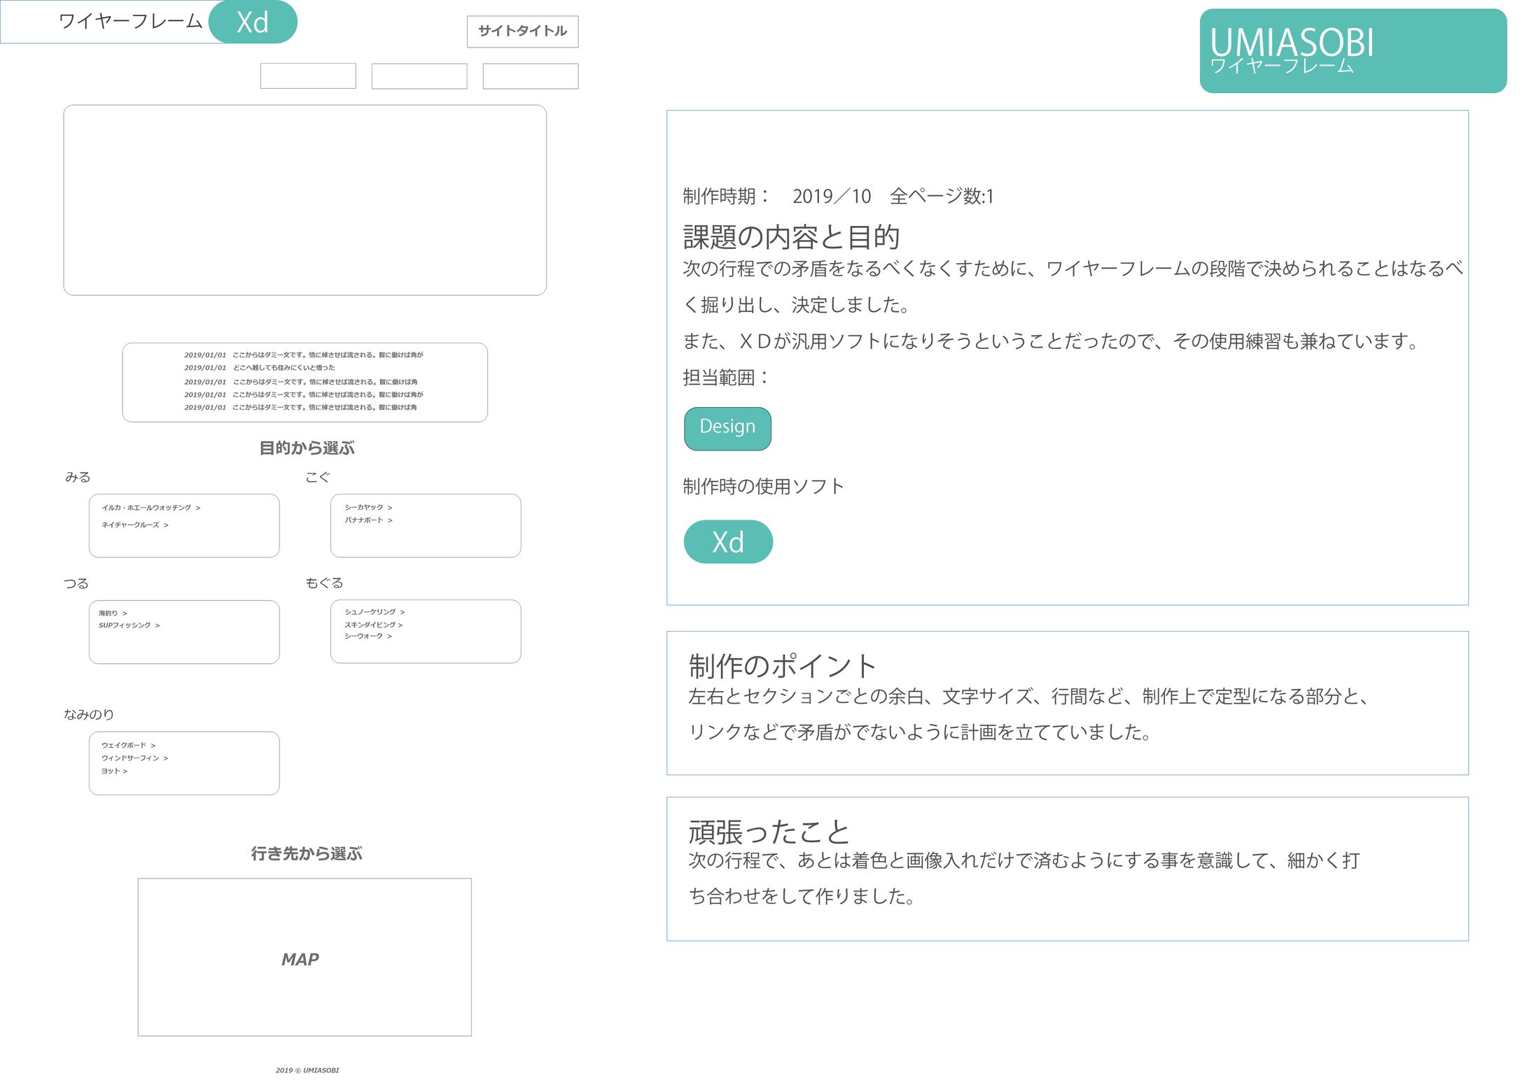The image size is (1529, 1080).
Task: Click the MAP placeholder box
Action: [305, 957]
